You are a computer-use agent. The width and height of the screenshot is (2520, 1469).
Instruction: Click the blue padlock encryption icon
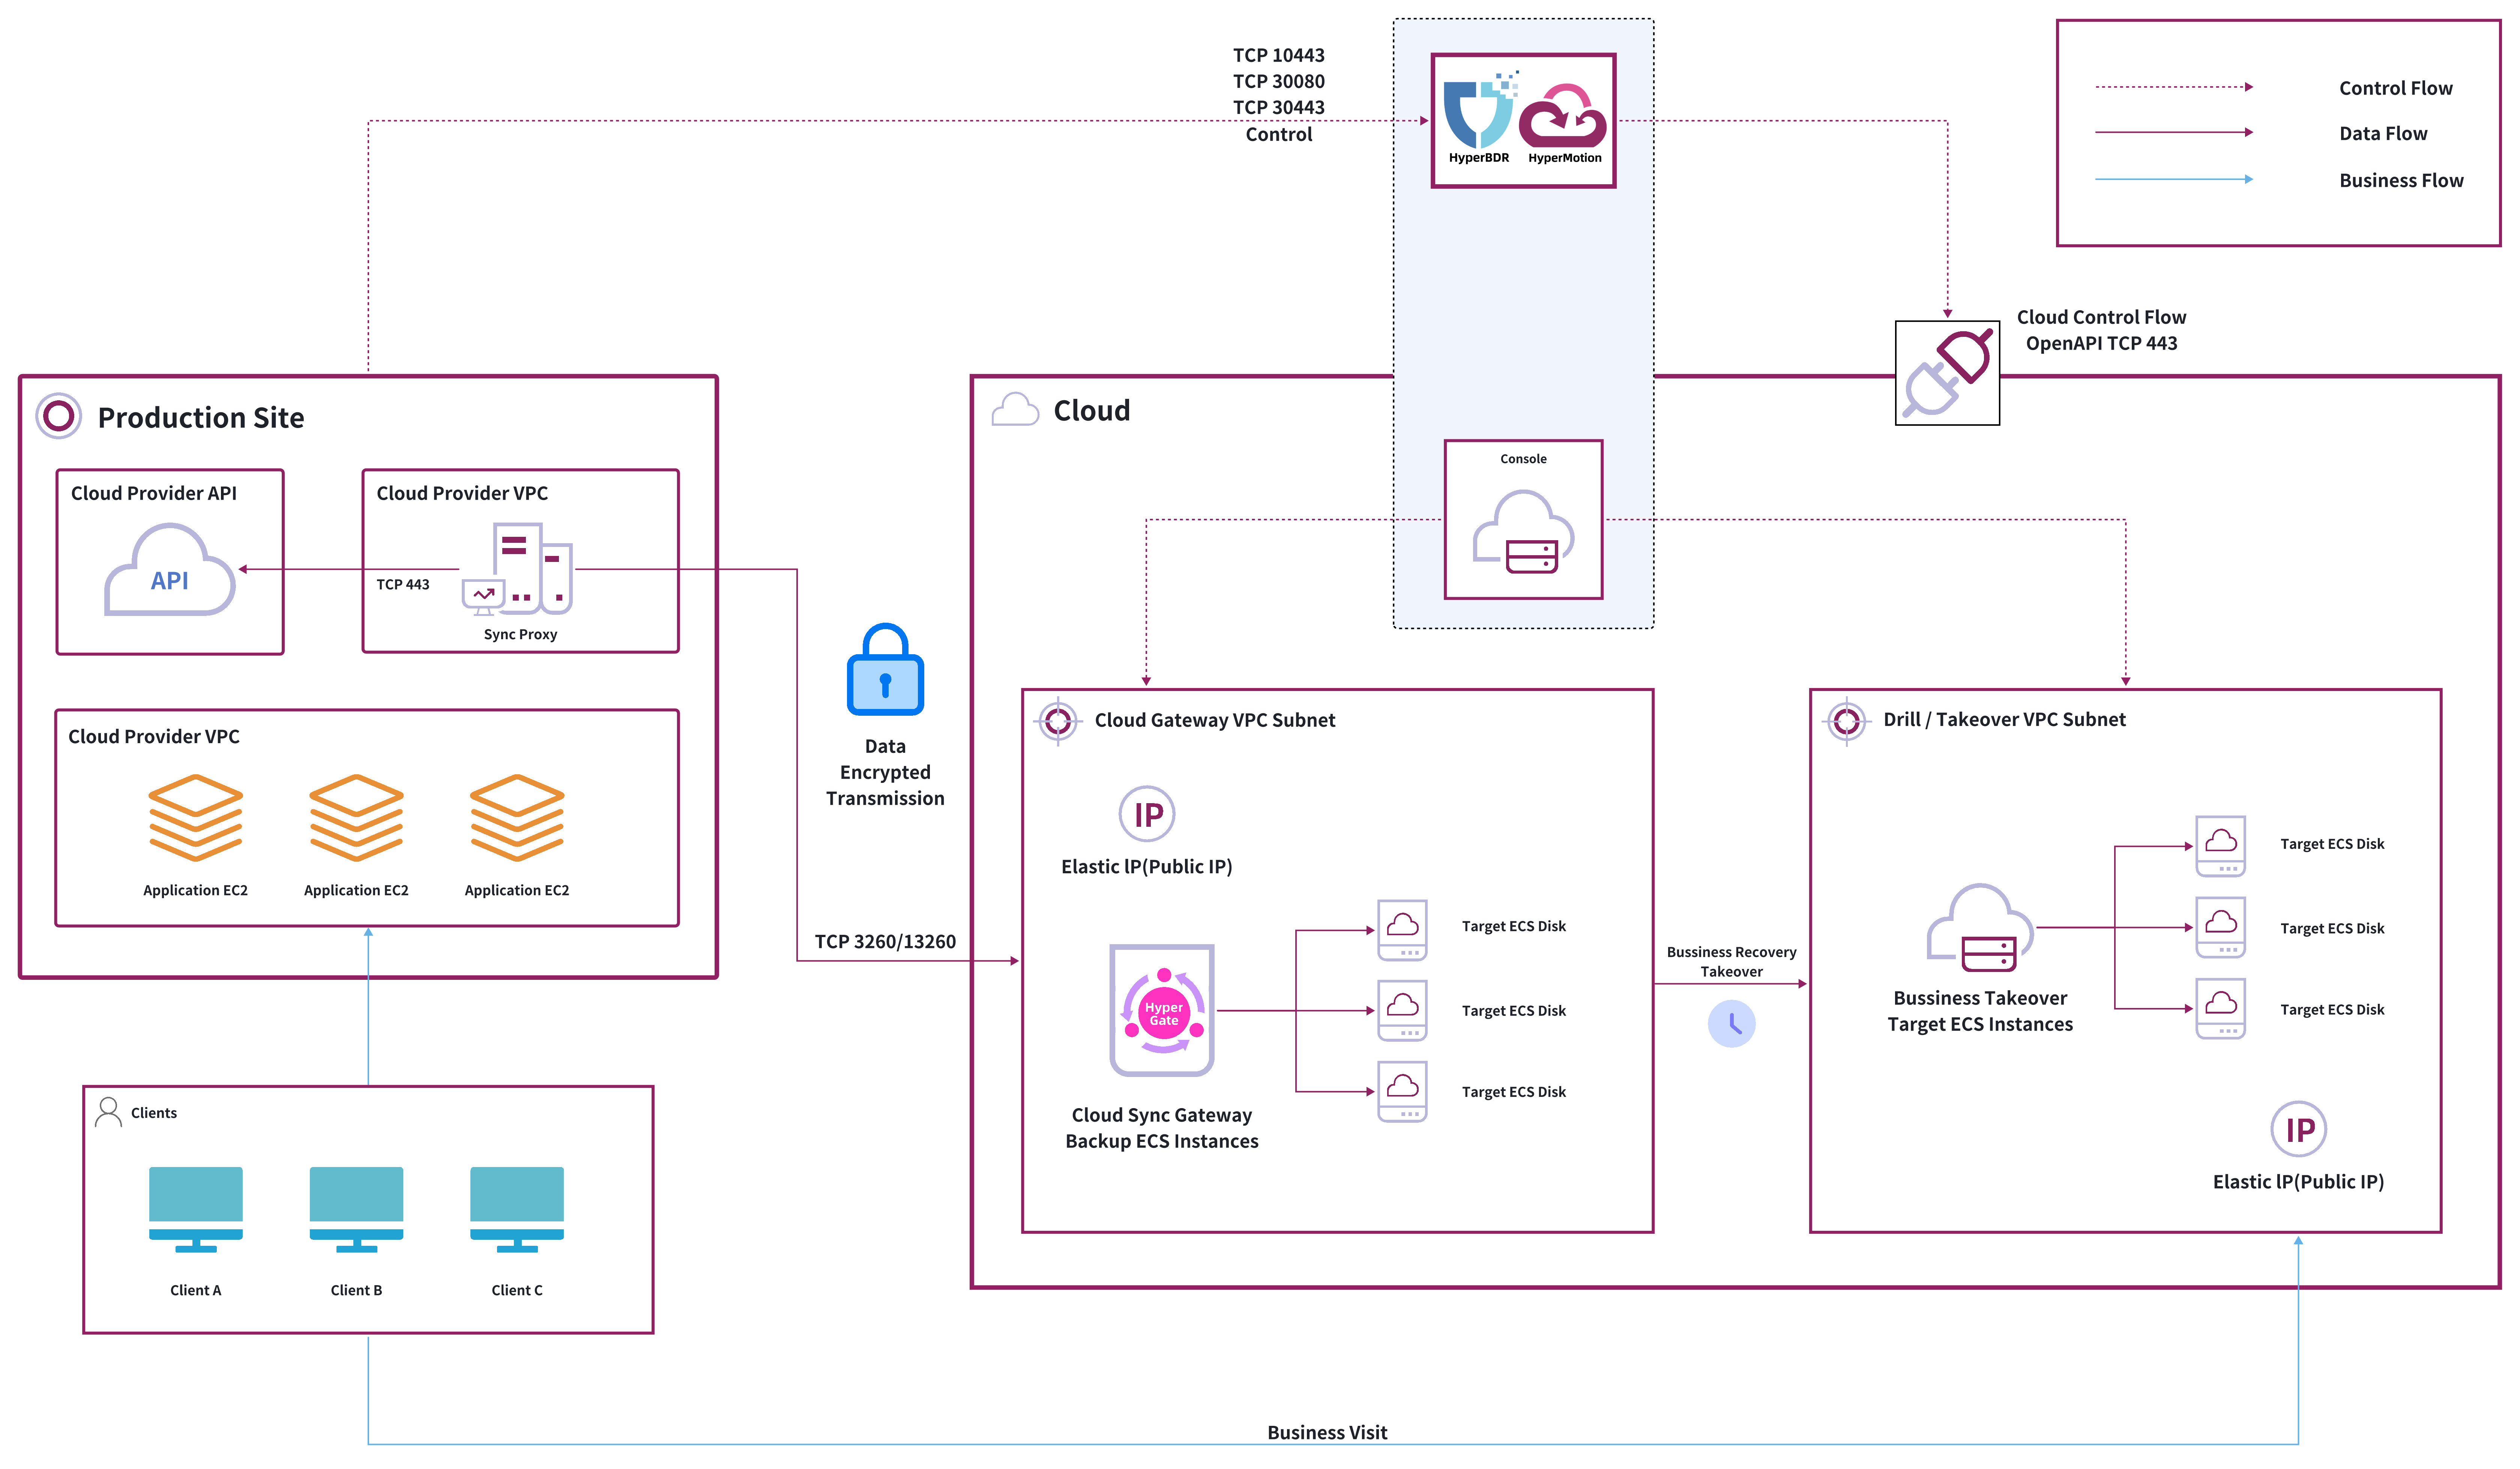pos(885,669)
